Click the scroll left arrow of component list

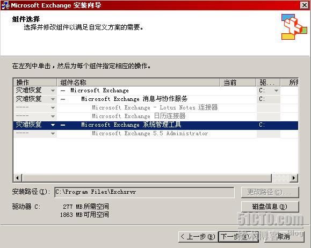pos(18,178)
